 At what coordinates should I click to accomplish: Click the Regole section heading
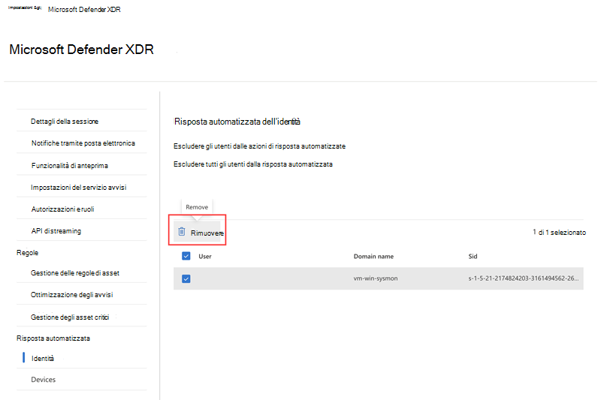pyautogui.click(x=28, y=253)
